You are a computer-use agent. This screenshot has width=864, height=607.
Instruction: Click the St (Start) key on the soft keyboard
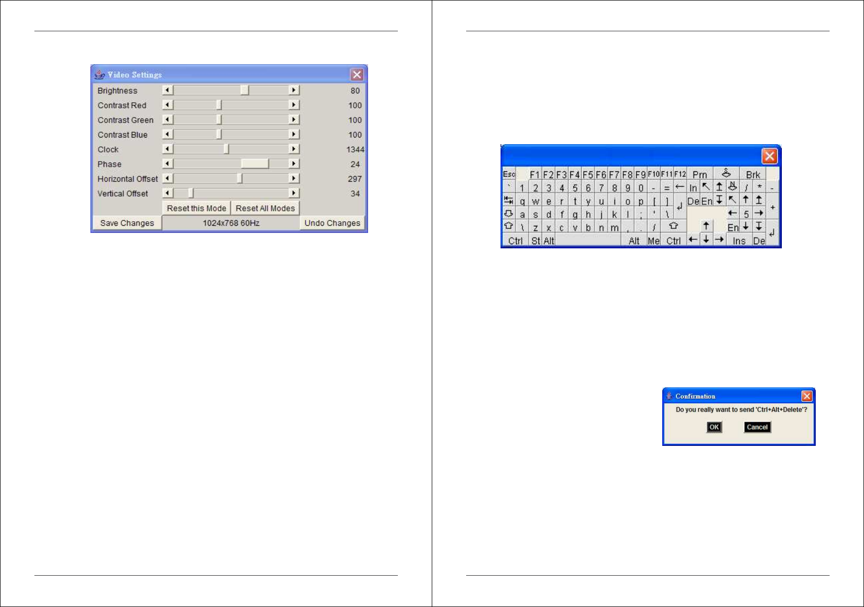pos(535,240)
